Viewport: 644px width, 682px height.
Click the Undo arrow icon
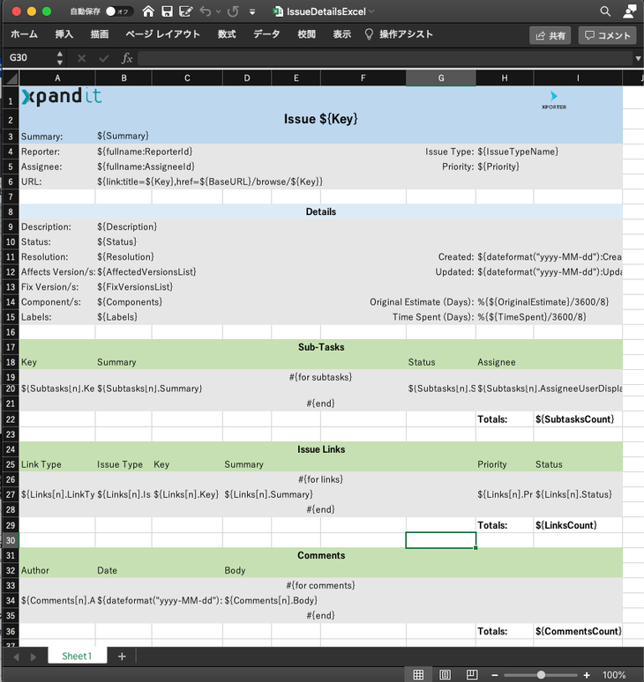205,11
